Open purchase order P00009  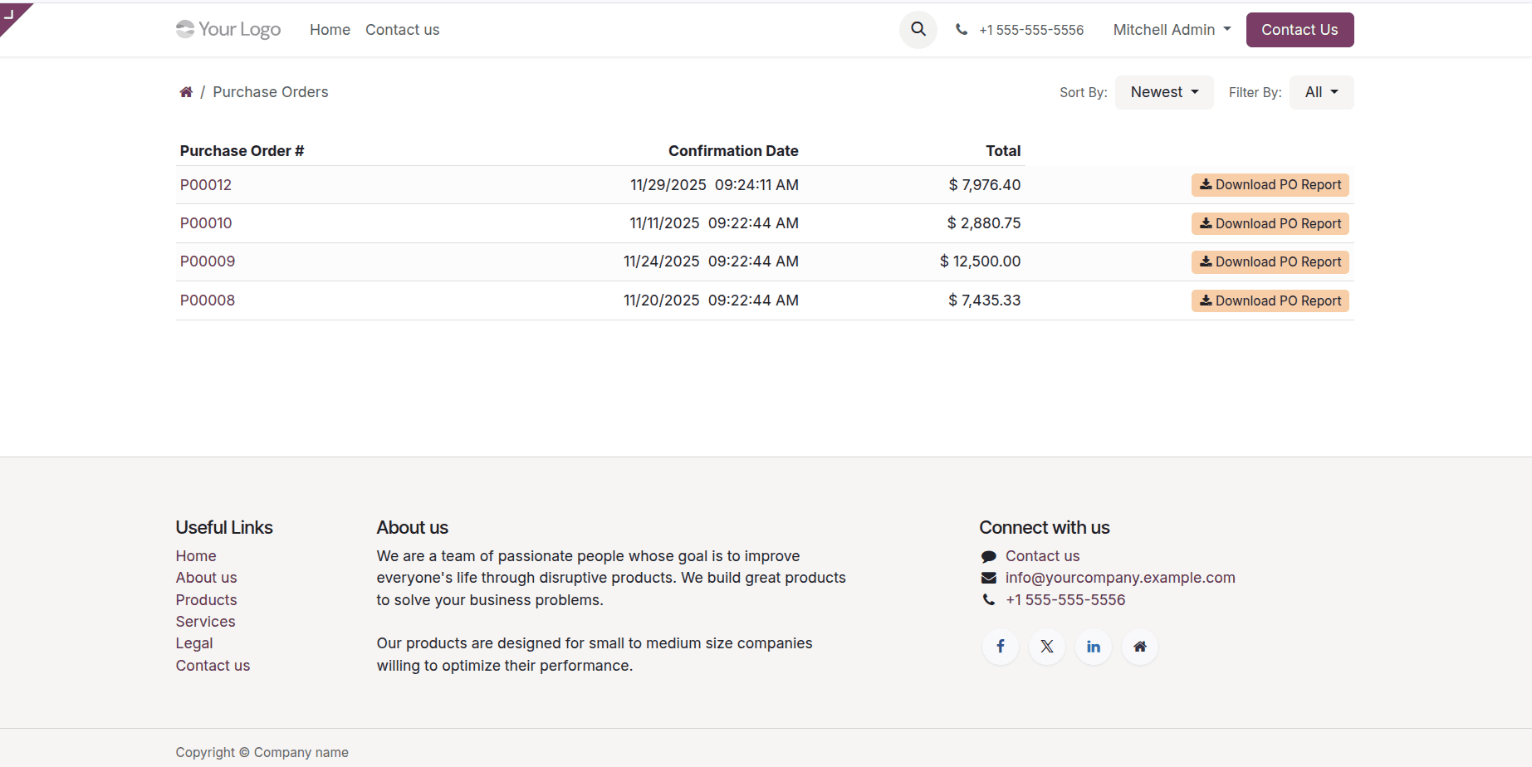click(208, 261)
